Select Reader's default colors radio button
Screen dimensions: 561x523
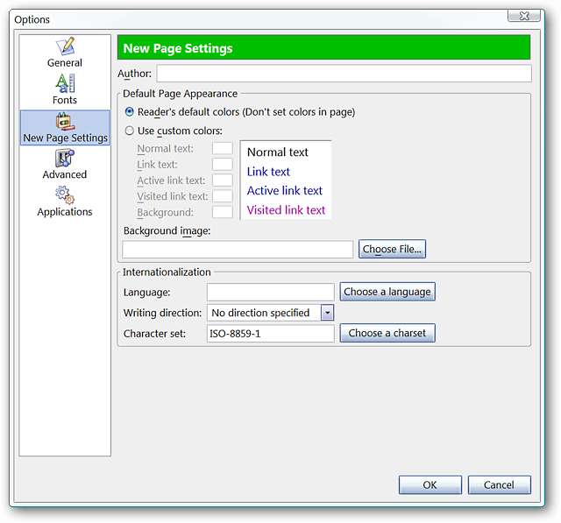[130, 112]
